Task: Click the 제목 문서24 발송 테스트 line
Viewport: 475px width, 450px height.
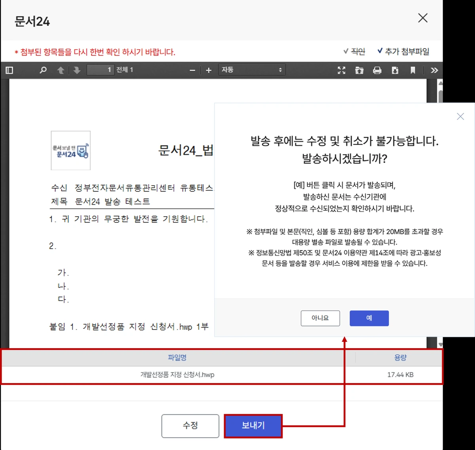Action: (101, 202)
